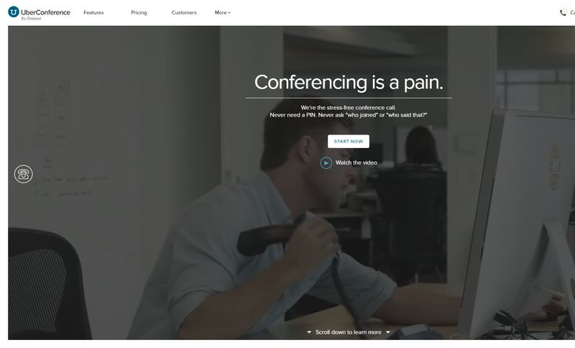
Task: Click the 'By Dialpad' text under logo
Action: coord(31,19)
